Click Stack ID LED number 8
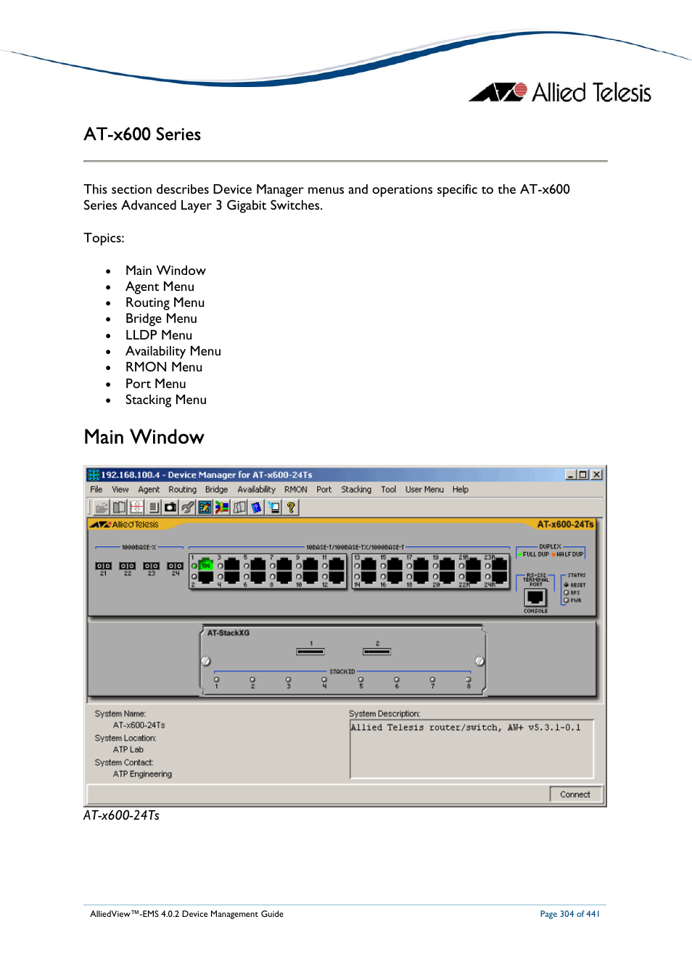The width and height of the screenshot is (692, 980). [469, 680]
